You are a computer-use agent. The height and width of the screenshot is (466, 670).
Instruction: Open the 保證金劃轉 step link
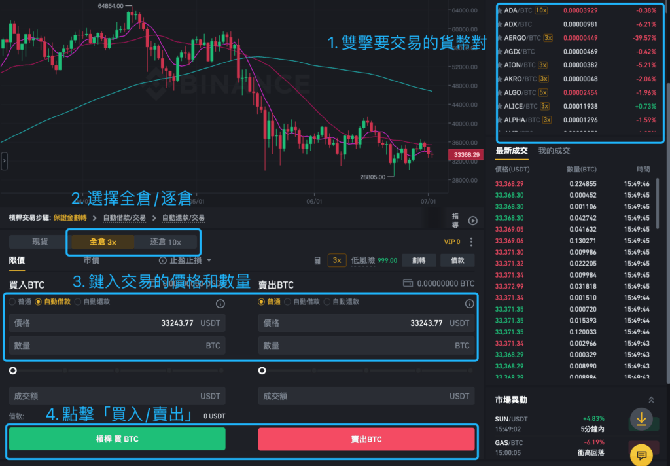70,217
